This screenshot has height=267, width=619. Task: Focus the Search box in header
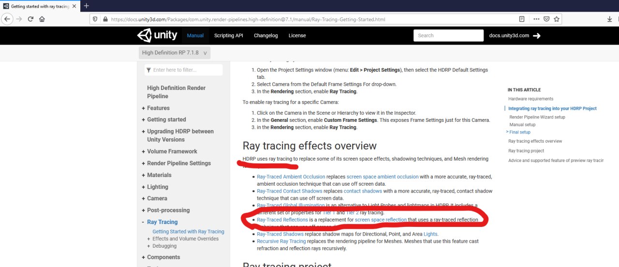point(448,35)
